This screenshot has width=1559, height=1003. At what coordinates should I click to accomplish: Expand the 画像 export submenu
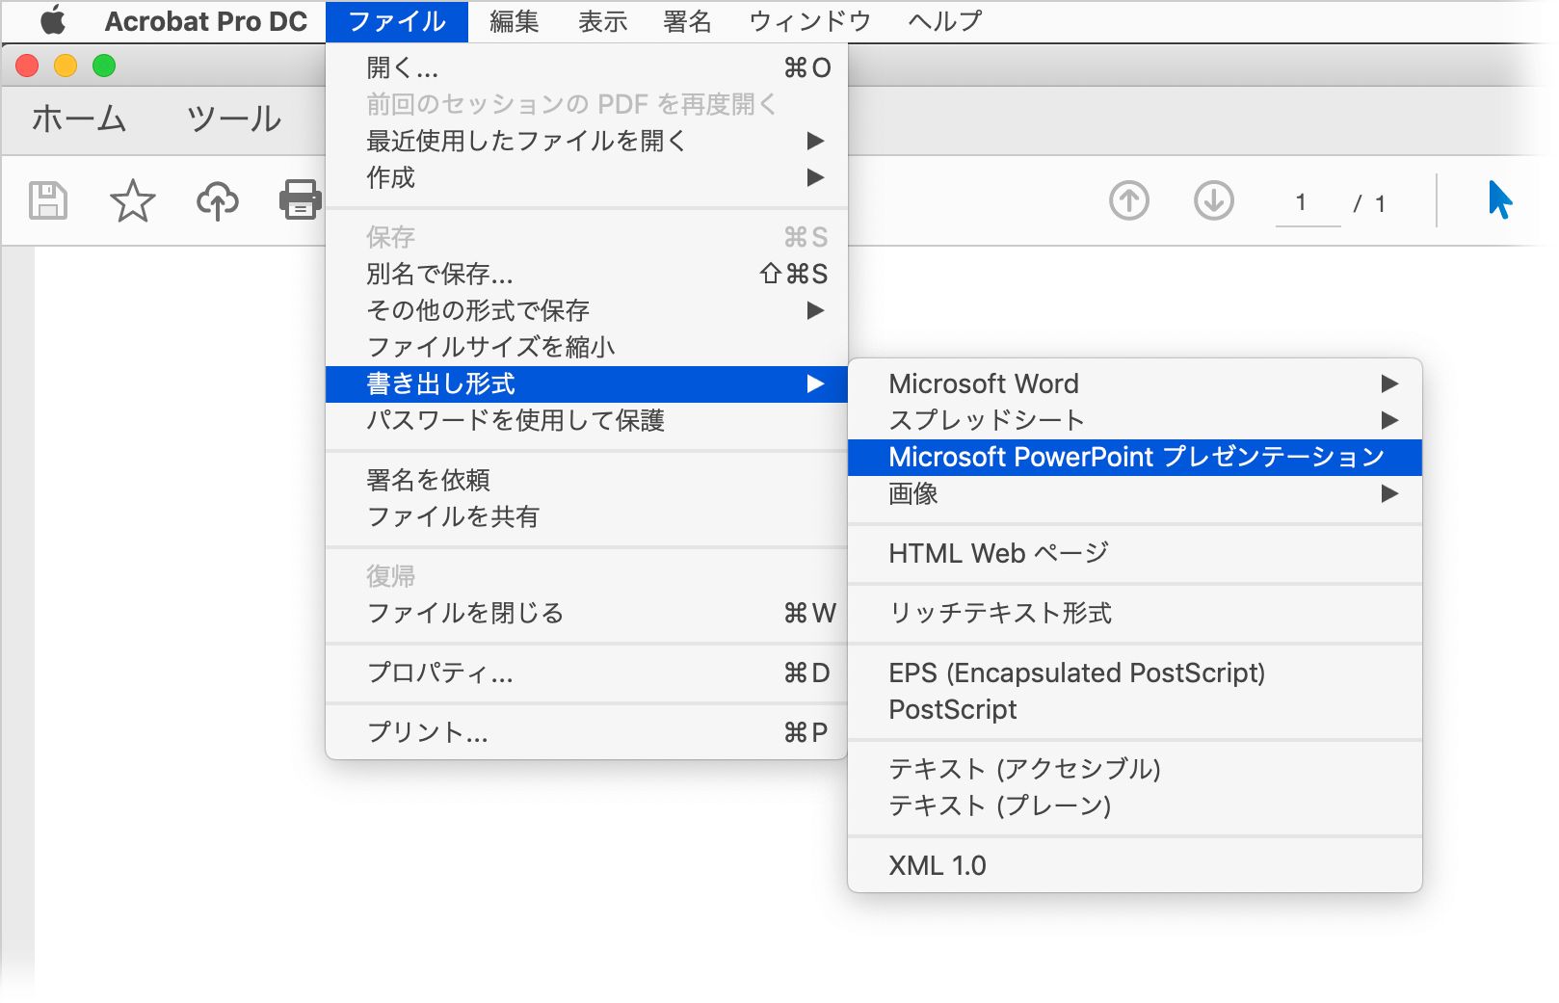[x=1135, y=493]
